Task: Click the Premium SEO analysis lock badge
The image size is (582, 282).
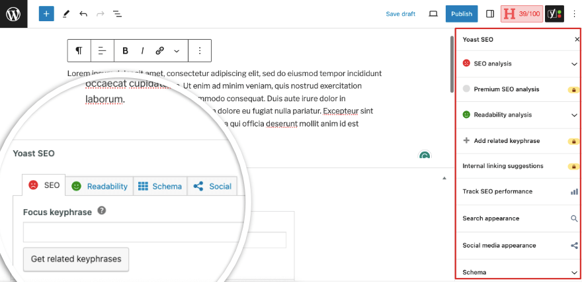Action: (x=573, y=89)
